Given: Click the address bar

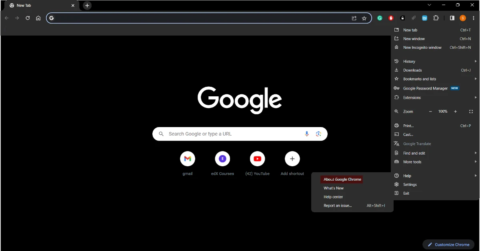Looking at the screenshot, I should point(209,18).
